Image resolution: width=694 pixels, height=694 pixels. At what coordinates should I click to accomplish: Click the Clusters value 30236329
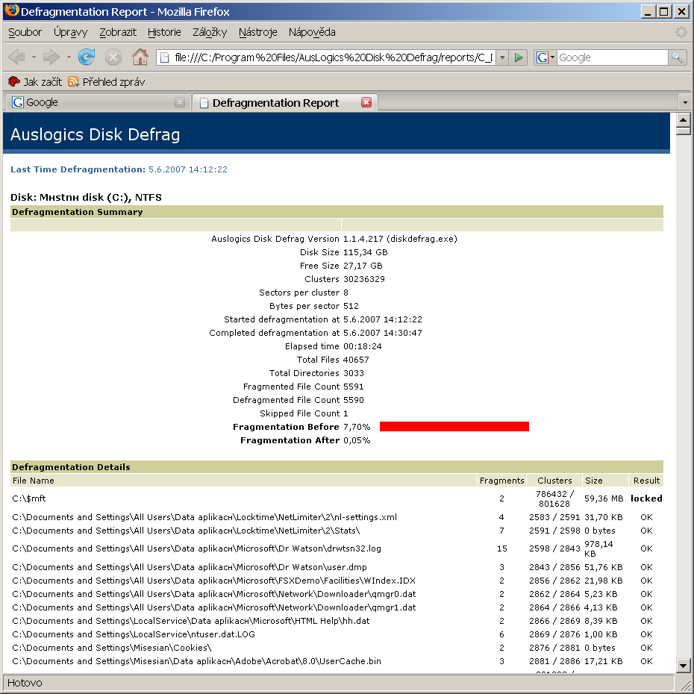point(364,279)
